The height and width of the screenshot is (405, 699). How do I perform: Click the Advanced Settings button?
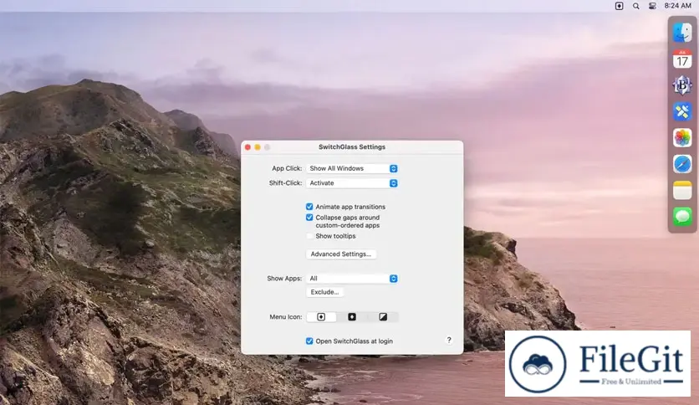tap(341, 254)
